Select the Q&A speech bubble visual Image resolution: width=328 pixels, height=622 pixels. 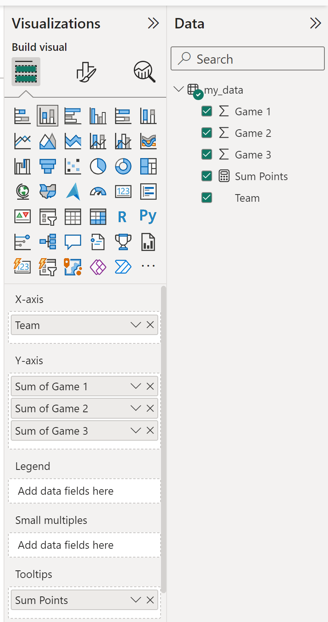73,242
